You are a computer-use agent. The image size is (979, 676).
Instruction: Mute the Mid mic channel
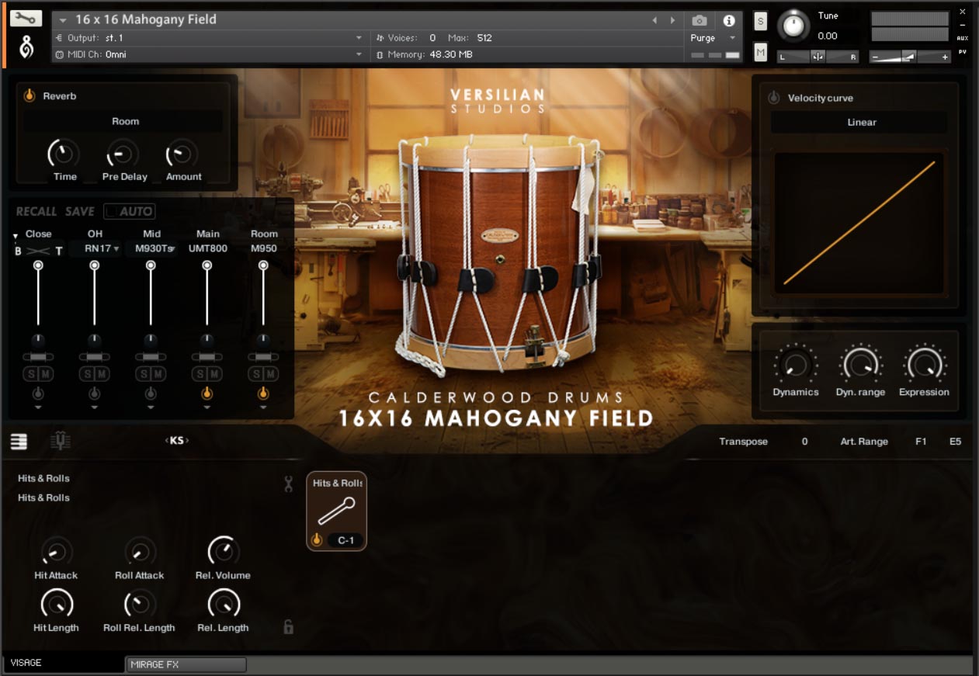[158, 374]
